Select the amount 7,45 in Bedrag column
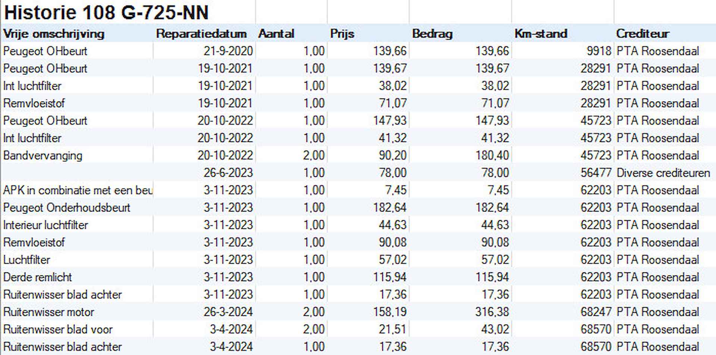716x355 pixels. pyautogui.click(x=498, y=190)
